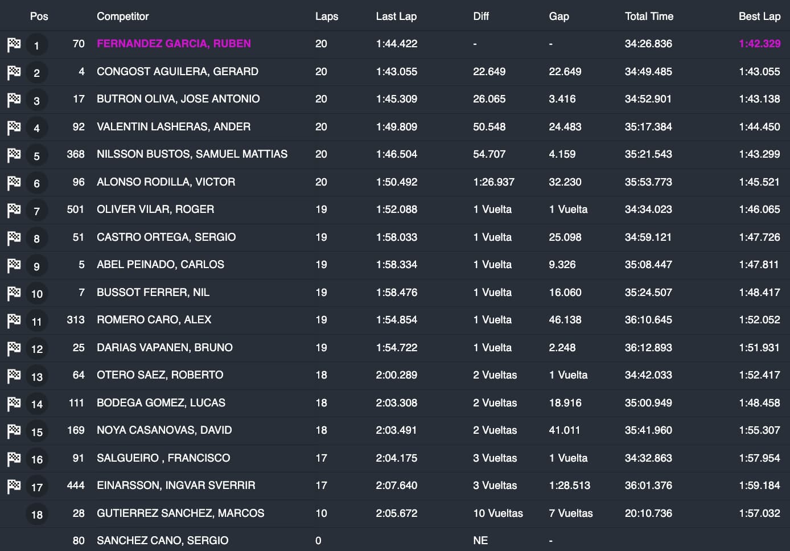Click the position 4 circle badge
Image resolution: width=790 pixels, height=551 pixels.
pos(37,128)
